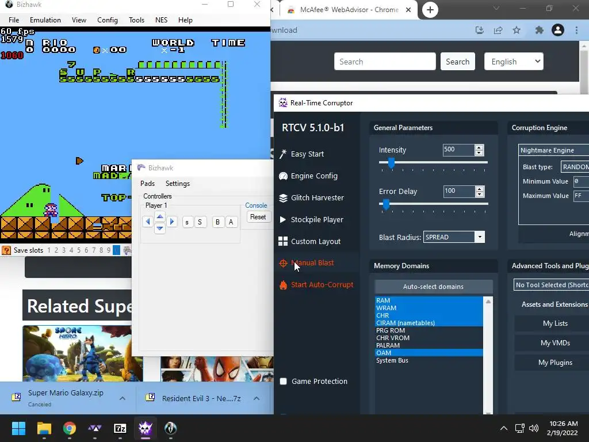Open 7-Zip from the taskbar

[120, 428]
